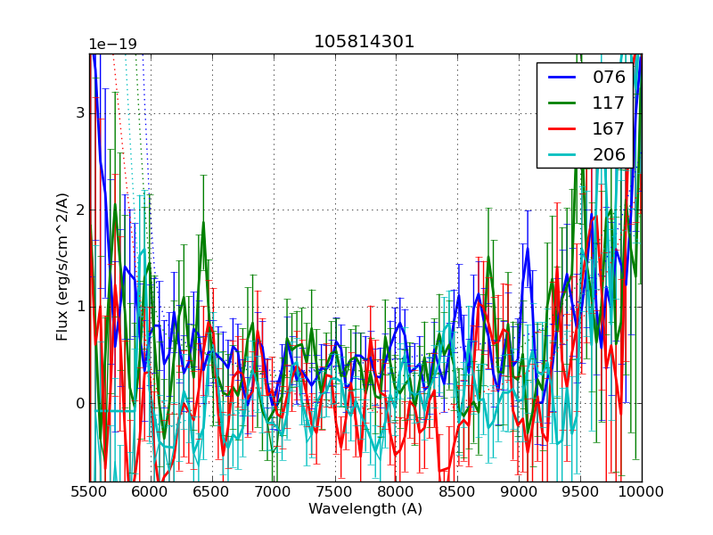Click the 0 y-axis tick label
Viewport: 713px width, 535px height.
click(x=79, y=403)
